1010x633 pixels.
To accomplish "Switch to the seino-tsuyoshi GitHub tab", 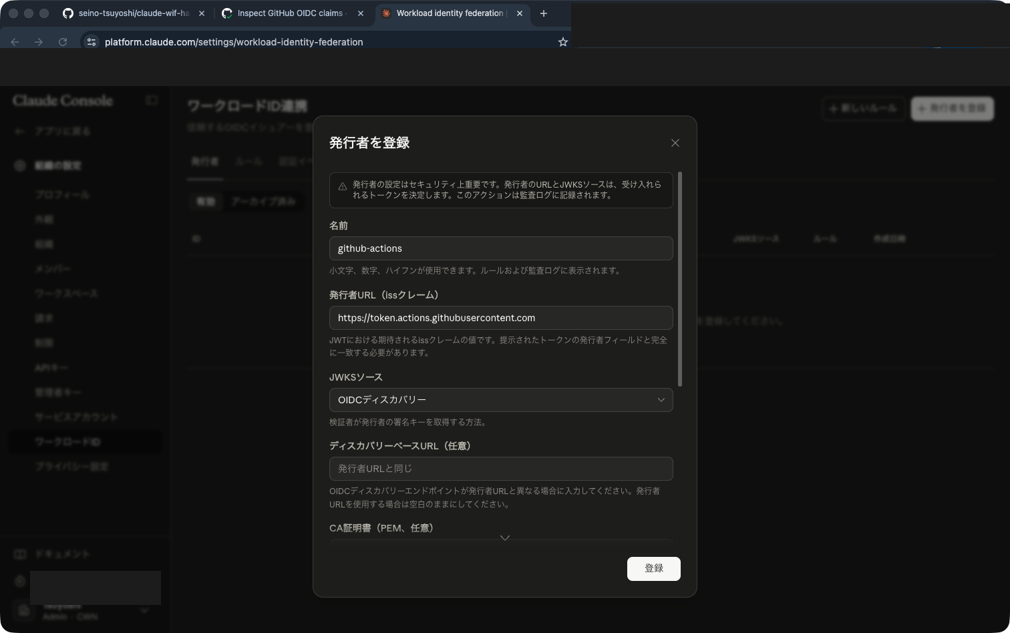I will [x=134, y=13].
